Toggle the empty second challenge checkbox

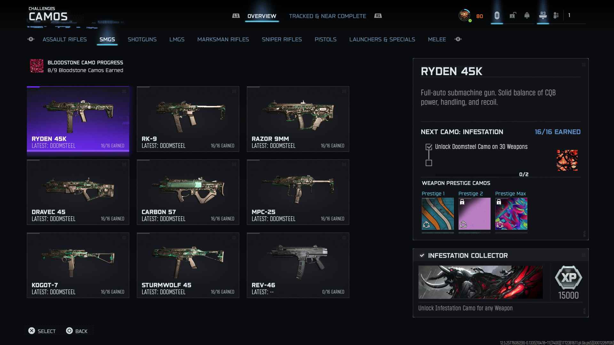coord(429,163)
